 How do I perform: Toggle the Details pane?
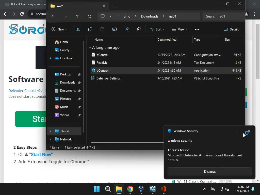231,29
